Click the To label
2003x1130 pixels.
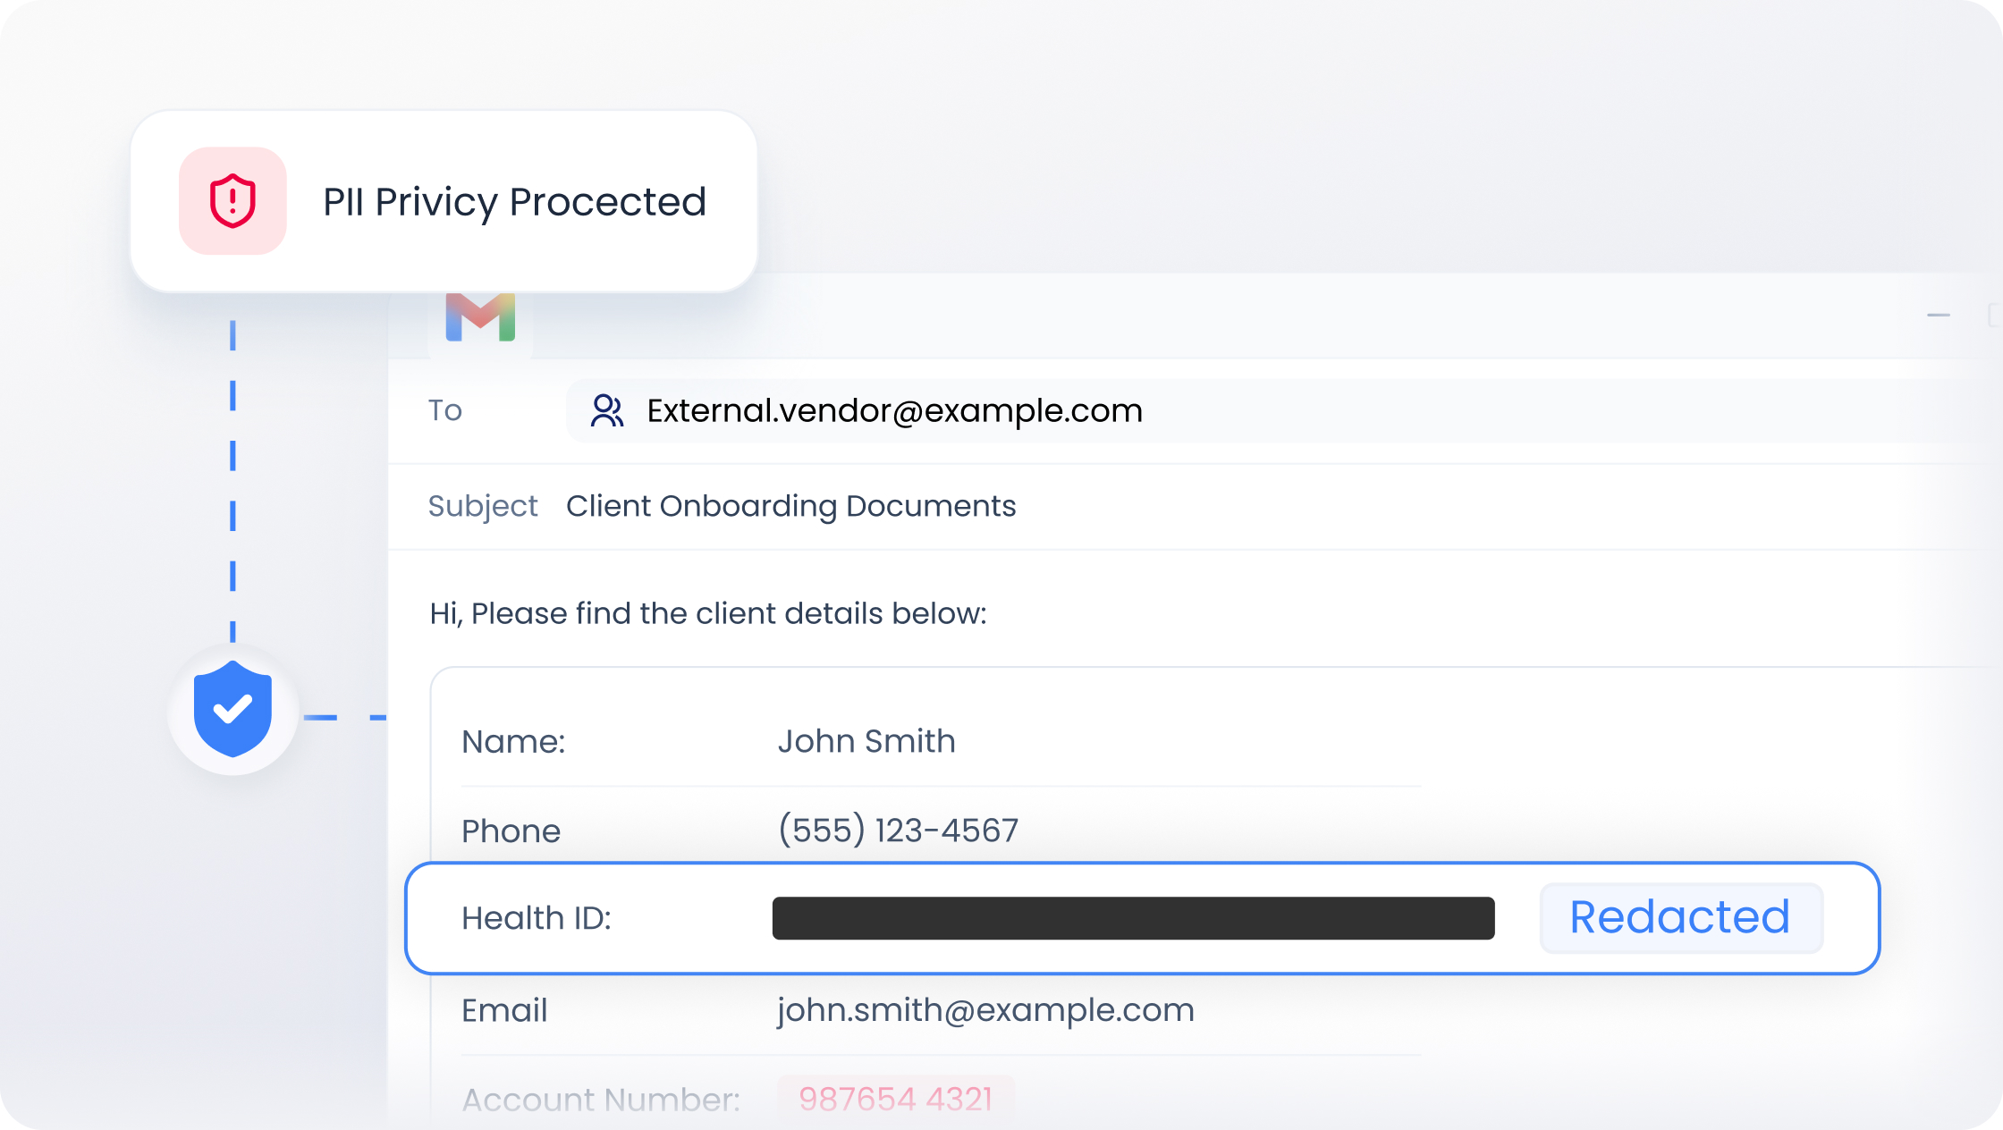[444, 410]
